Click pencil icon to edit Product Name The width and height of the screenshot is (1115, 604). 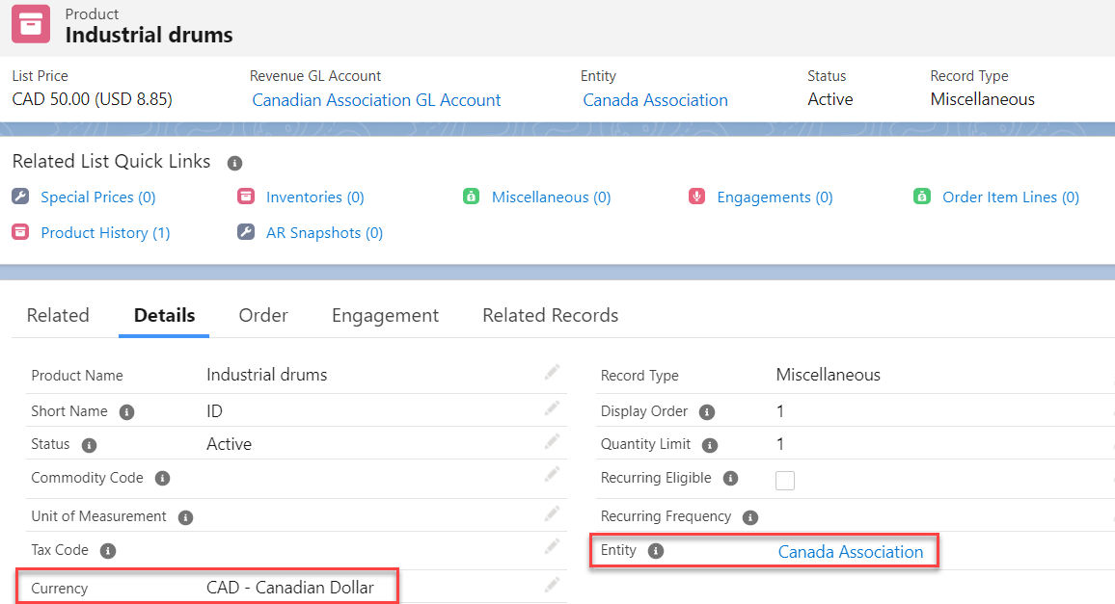click(x=552, y=372)
